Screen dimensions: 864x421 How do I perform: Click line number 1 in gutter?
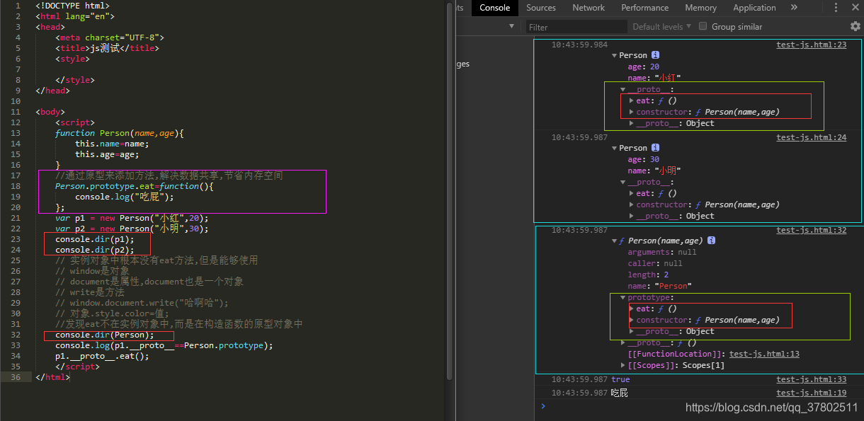(18, 6)
